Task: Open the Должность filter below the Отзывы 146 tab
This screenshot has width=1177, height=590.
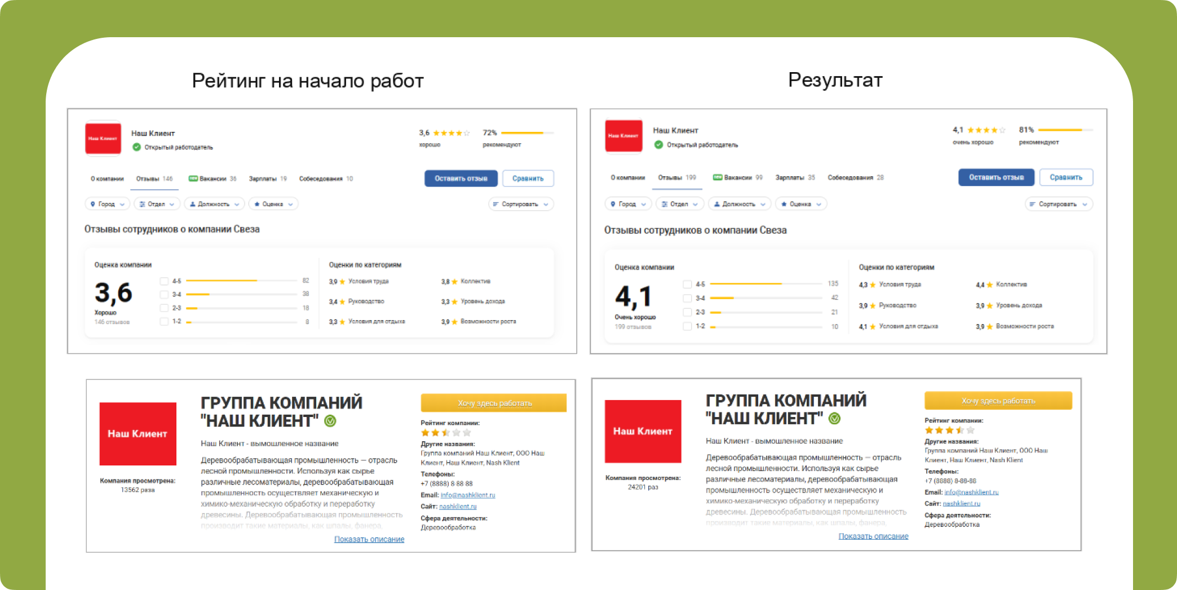Action: click(214, 204)
